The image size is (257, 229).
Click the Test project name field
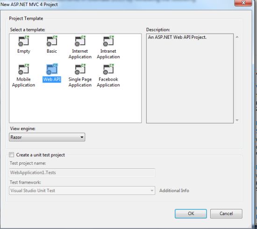[x=82, y=173]
